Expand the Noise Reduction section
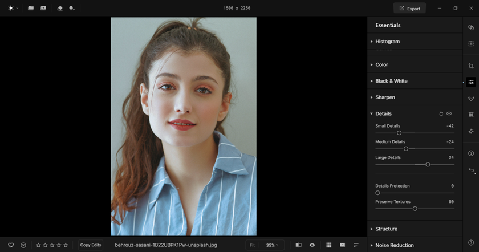 coord(394,245)
